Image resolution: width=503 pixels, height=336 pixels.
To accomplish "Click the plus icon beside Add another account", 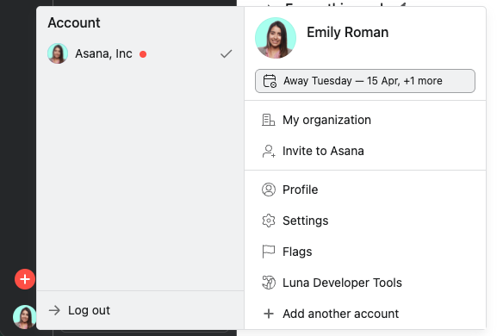I will tap(269, 314).
